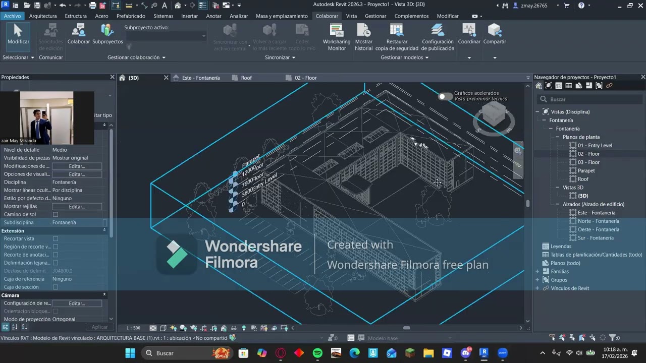Open the Colaborar worksharing tool

[x=78, y=34]
